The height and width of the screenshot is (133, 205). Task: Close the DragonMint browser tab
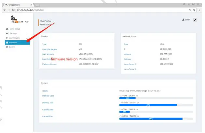tap(31, 5)
